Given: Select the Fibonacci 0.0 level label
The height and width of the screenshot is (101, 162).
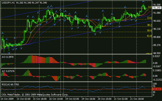Looking at the screenshot, I should (x=150, y=7).
